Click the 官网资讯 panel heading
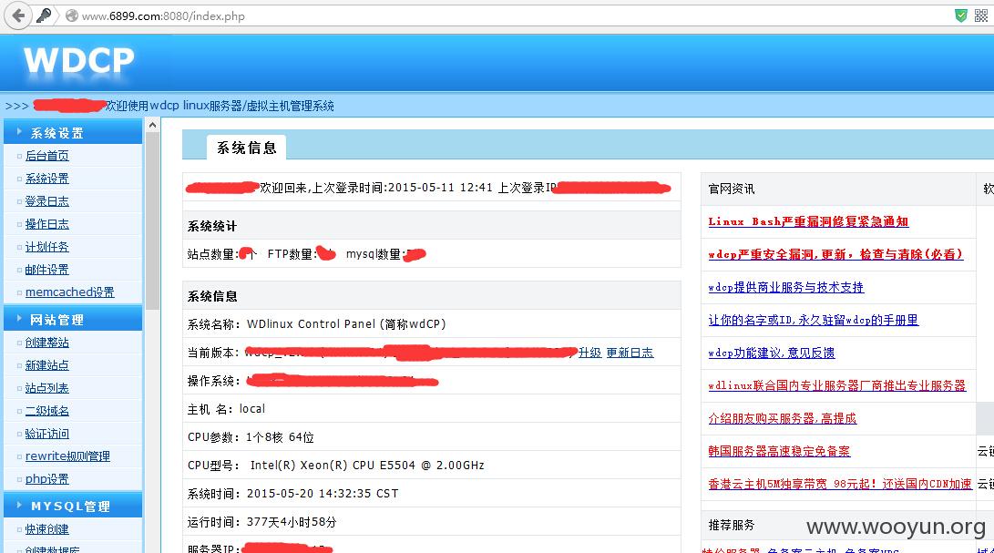Image resolution: width=994 pixels, height=553 pixels. tap(732, 189)
